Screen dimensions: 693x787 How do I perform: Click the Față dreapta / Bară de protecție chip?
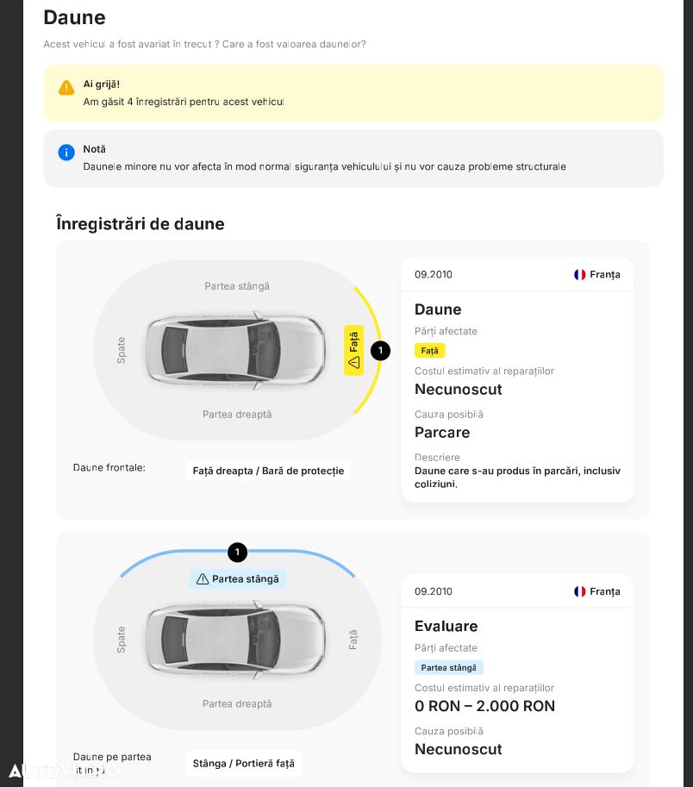(268, 471)
